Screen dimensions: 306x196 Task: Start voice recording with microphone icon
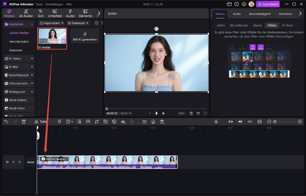coord(216,122)
